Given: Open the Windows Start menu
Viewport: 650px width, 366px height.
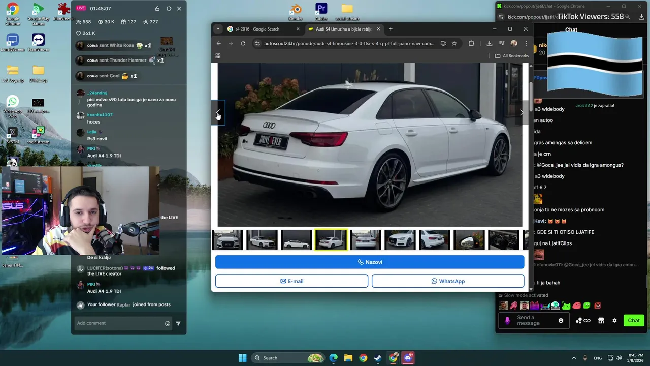Looking at the screenshot, I should [x=242, y=358].
